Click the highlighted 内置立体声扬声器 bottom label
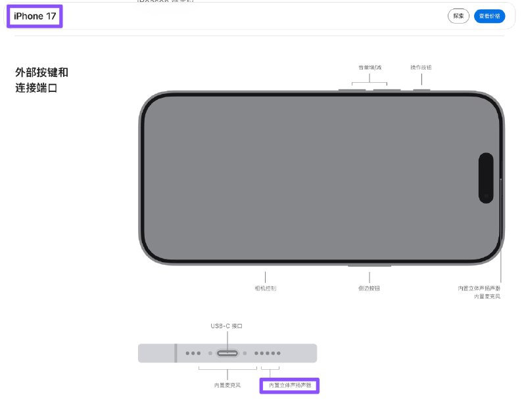 tap(290, 387)
